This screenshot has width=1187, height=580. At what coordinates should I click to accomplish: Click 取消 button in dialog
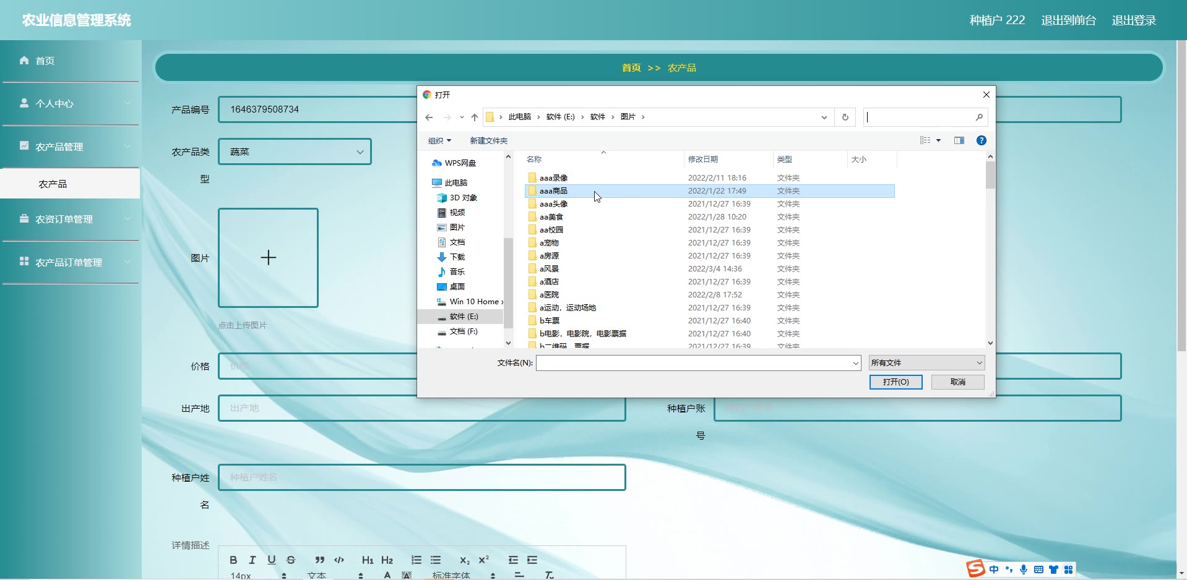pyautogui.click(x=958, y=382)
